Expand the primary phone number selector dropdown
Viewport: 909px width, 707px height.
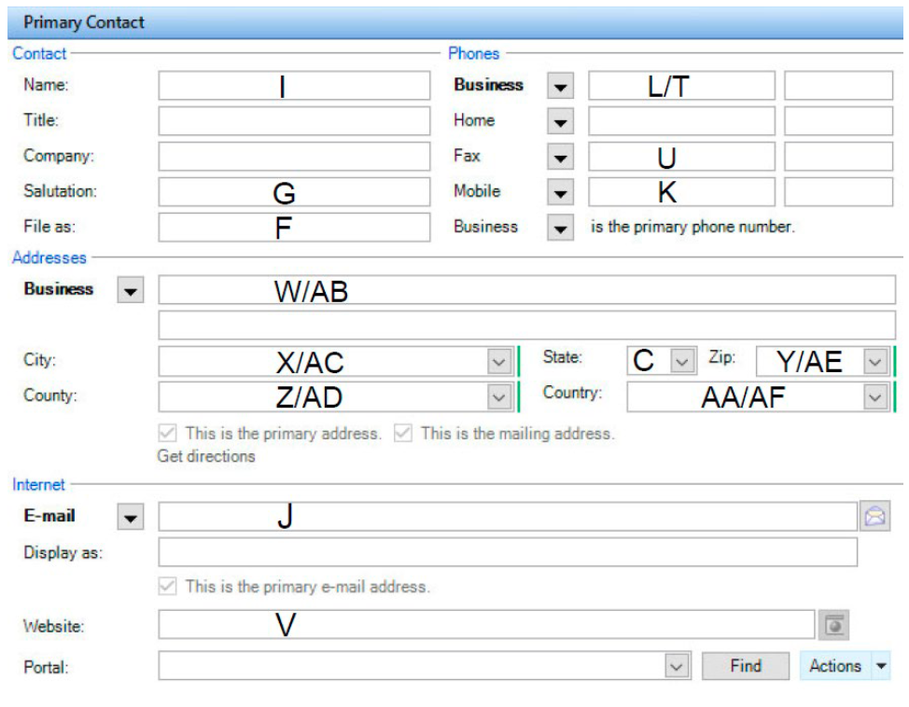click(560, 228)
